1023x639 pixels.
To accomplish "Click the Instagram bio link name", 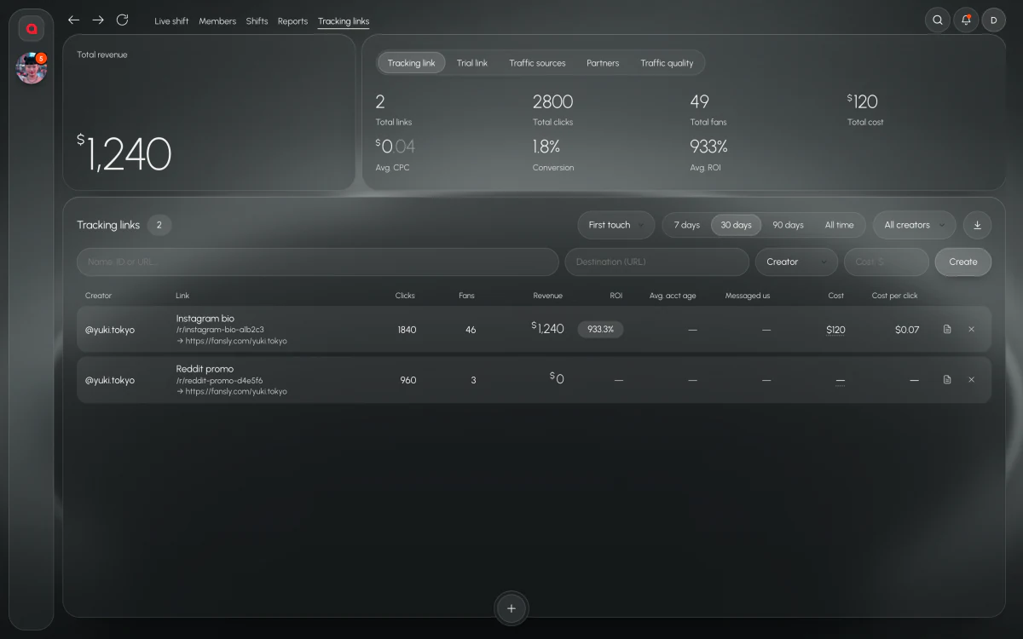I will [205, 319].
